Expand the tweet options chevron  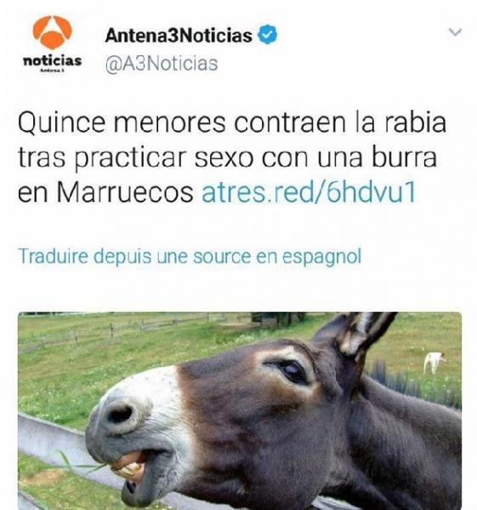point(455,32)
